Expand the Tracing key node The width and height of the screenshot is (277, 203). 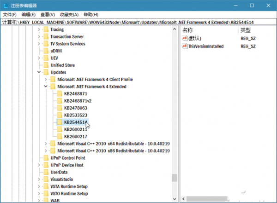point(38,29)
